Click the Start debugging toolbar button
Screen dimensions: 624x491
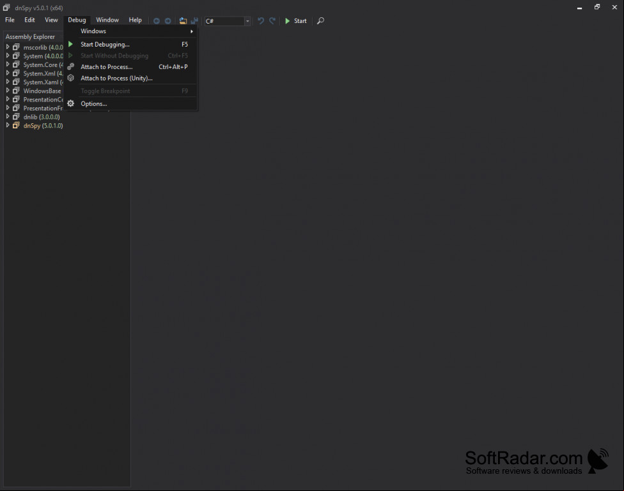(295, 21)
